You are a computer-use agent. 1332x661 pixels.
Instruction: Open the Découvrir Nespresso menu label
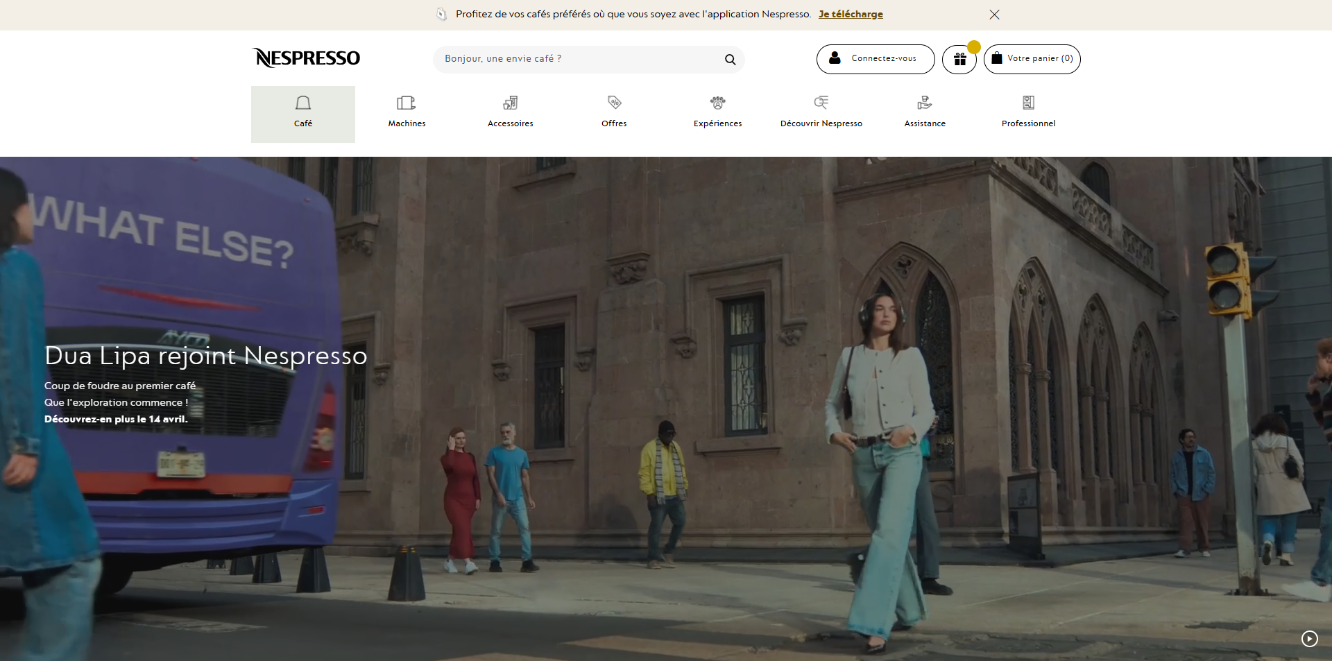pos(821,123)
